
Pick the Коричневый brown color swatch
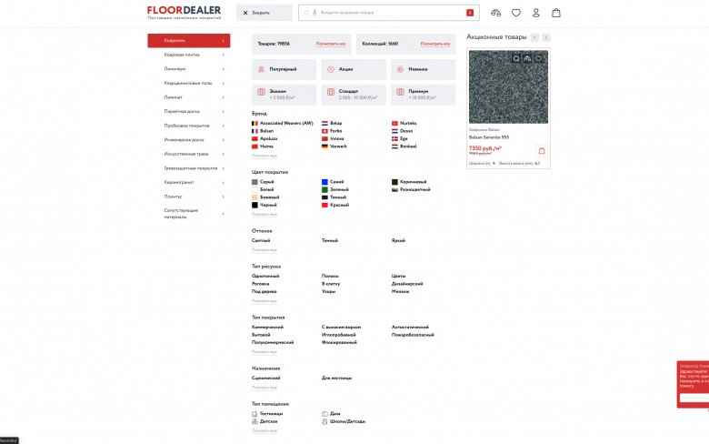pyautogui.click(x=394, y=182)
